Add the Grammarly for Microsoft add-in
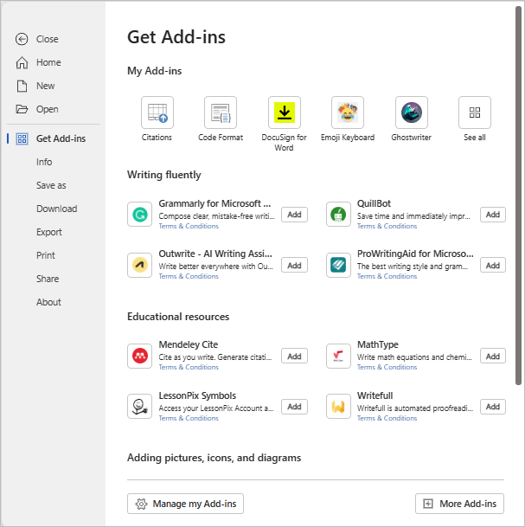The height and width of the screenshot is (527, 525). point(294,215)
